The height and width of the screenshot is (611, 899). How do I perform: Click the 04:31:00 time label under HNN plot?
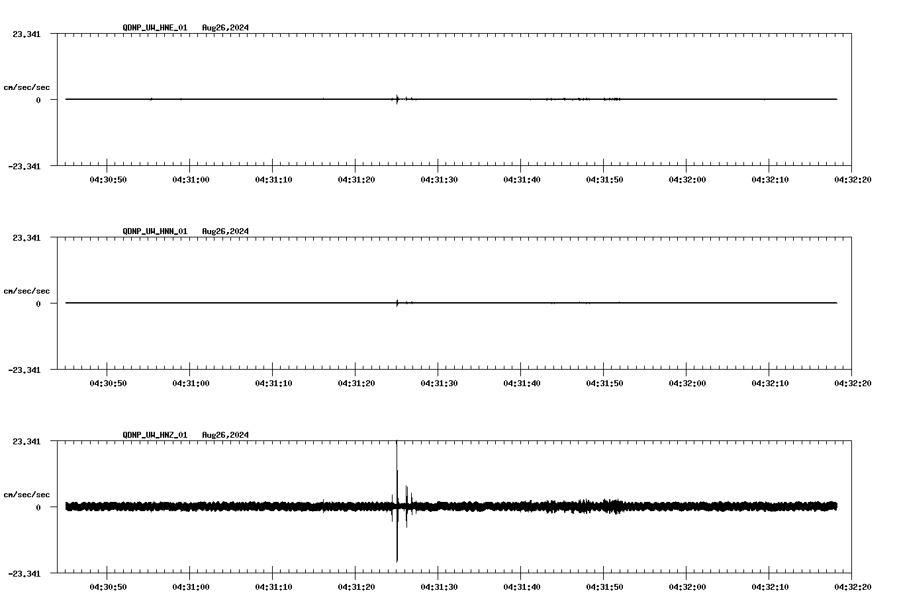click(191, 384)
